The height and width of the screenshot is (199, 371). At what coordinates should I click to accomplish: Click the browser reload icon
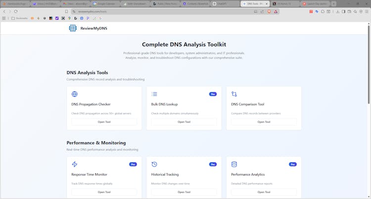click(16, 11)
